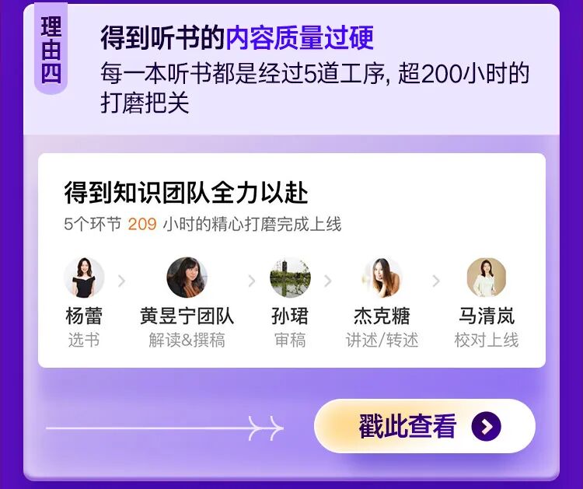This screenshot has height=489, width=583.
Task: Tap the 戳此查看 button
Action: [424, 426]
